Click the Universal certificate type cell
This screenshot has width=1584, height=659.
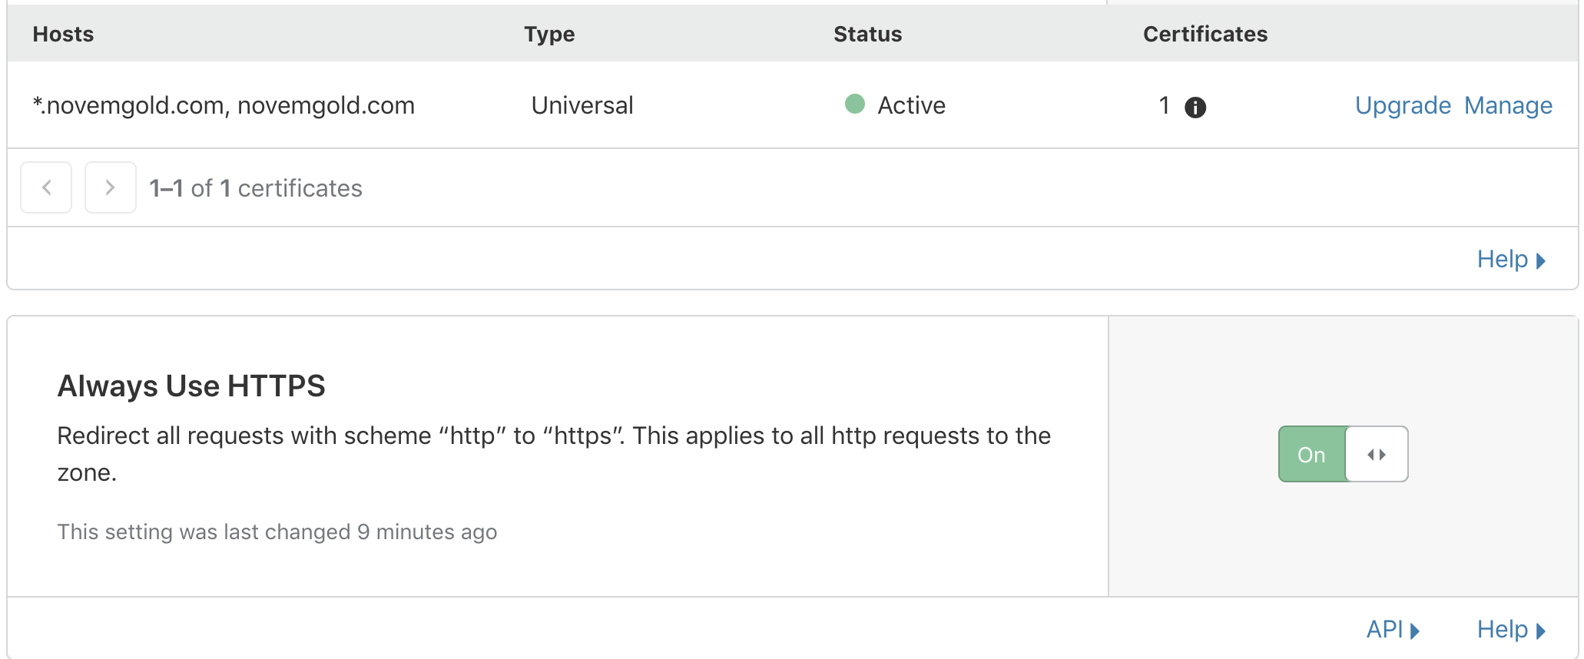582,105
